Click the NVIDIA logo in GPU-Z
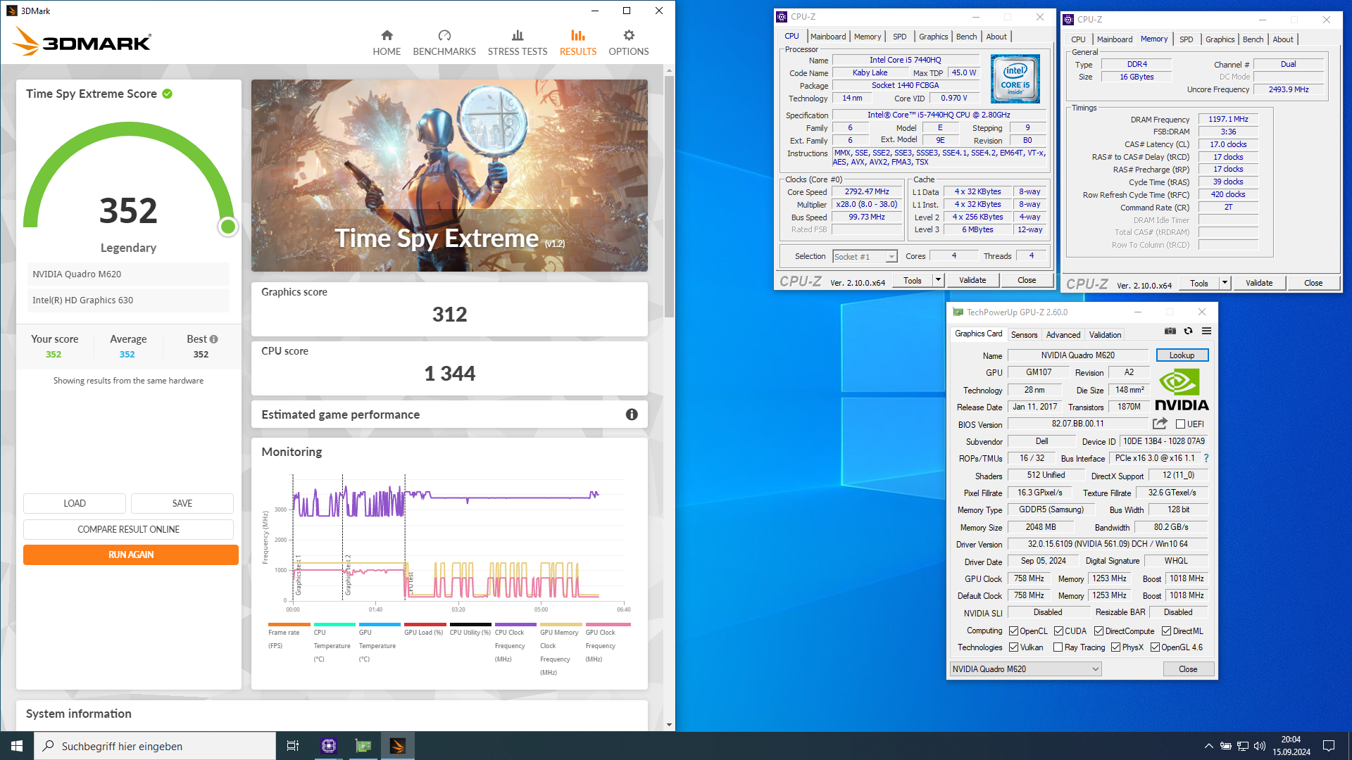 [x=1182, y=391]
